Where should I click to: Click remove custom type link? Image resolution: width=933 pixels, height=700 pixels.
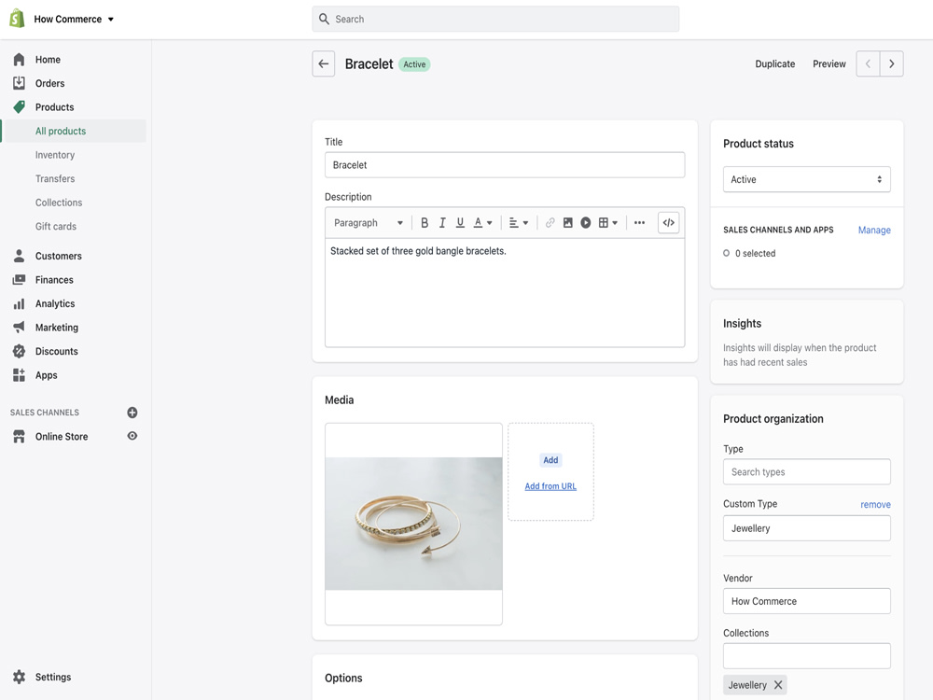[875, 504]
